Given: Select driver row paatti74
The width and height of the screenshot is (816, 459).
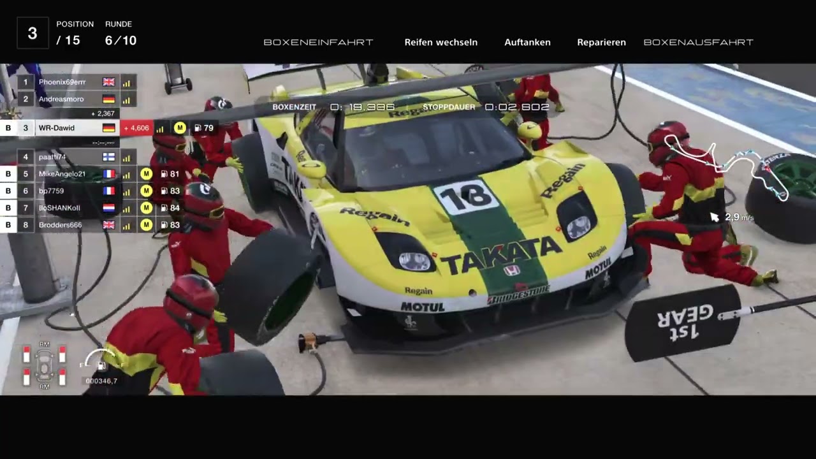Looking at the screenshot, I should 77,157.
